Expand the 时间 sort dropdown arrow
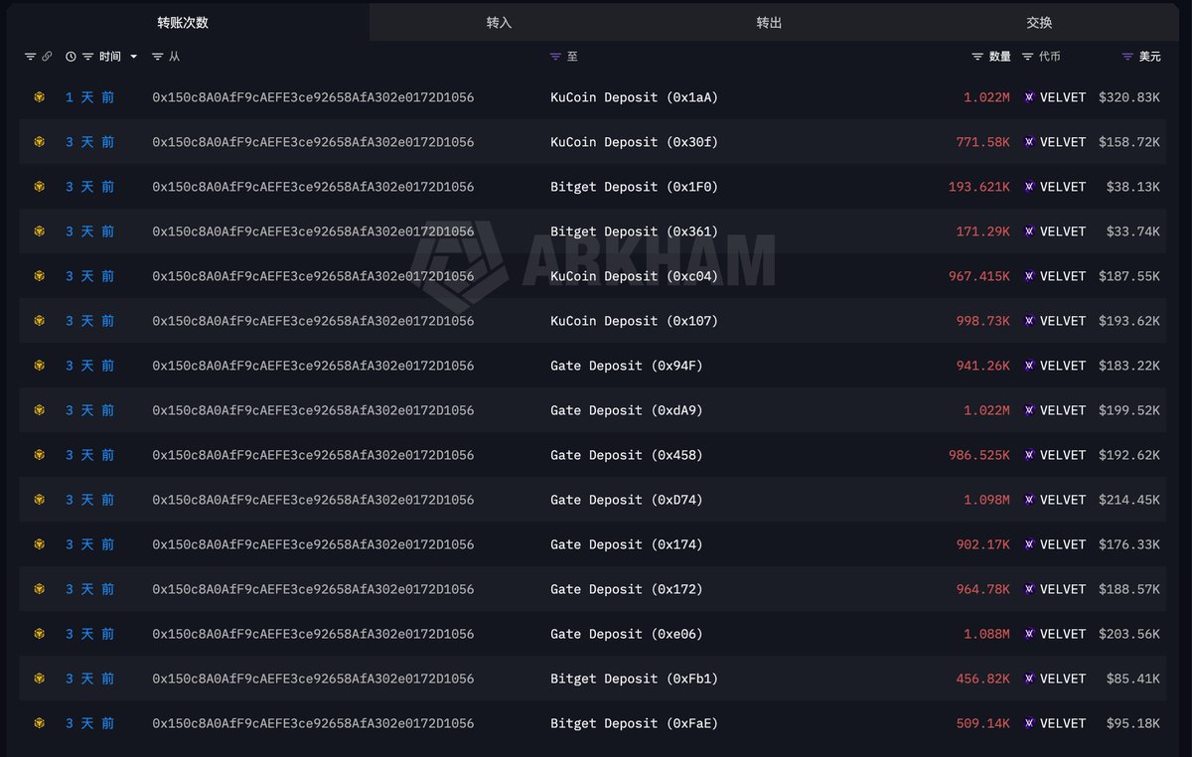 click(x=134, y=57)
